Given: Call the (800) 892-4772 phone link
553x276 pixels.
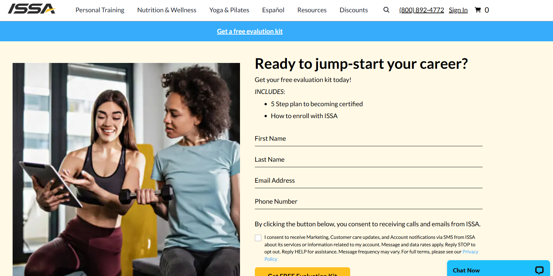Looking at the screenshot, I should (422, 10).
